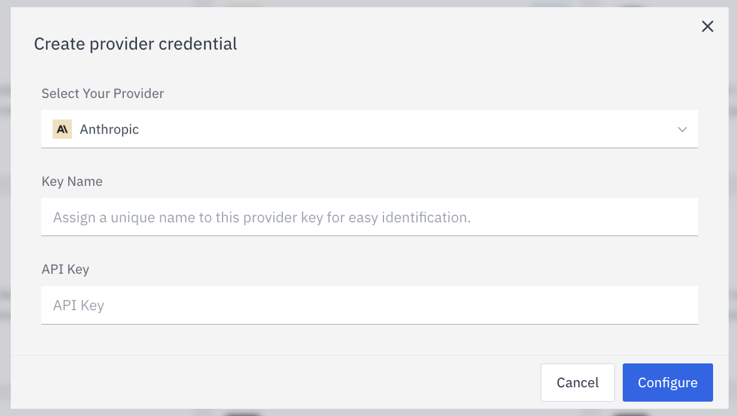Click the "API Key" label
Viewport: 737px width, 416px height.
pyautogui.click(x=65, y=269)
